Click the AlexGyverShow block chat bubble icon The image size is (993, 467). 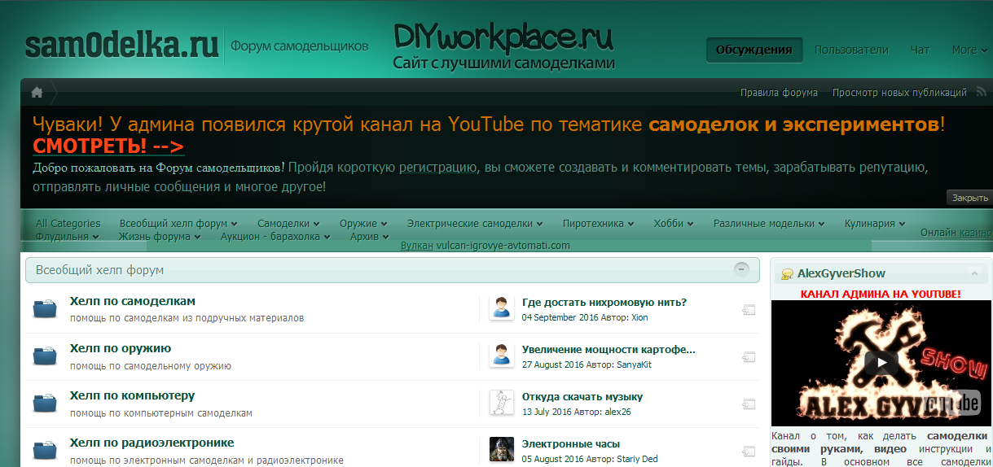pyautogui.click(x=787, y=273)
